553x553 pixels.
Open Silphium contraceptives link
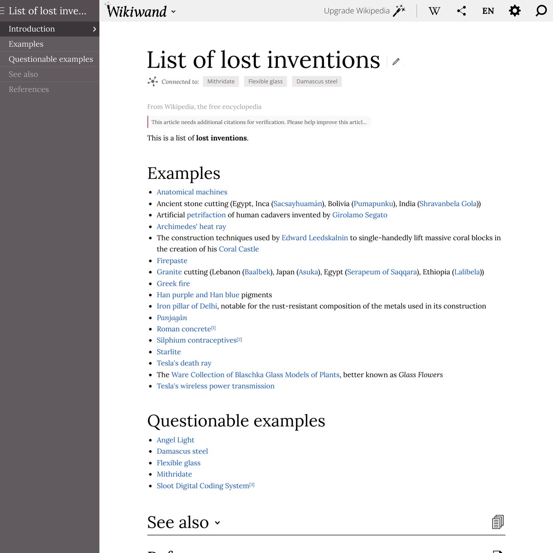tap(197, 341)
